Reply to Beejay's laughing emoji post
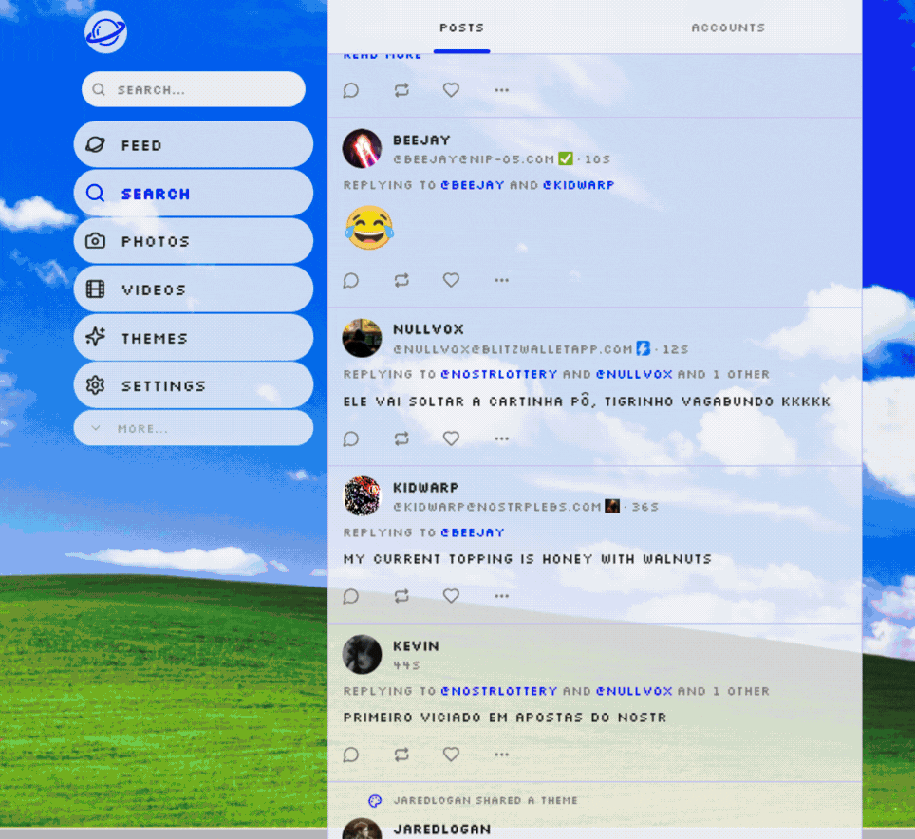 click(x=351, y=280)
